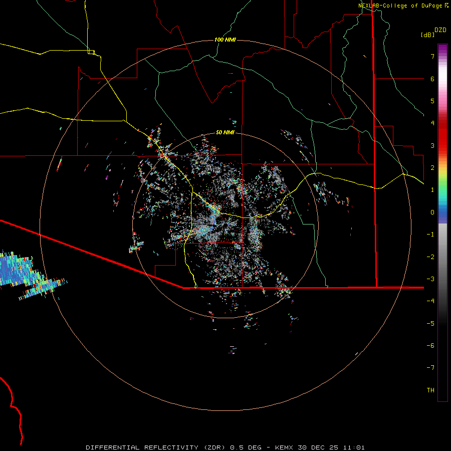Click the '-4' value on color scale
The height and width of the screenshot is (451, 451).
pyautogui.click(x=430, y=301)
